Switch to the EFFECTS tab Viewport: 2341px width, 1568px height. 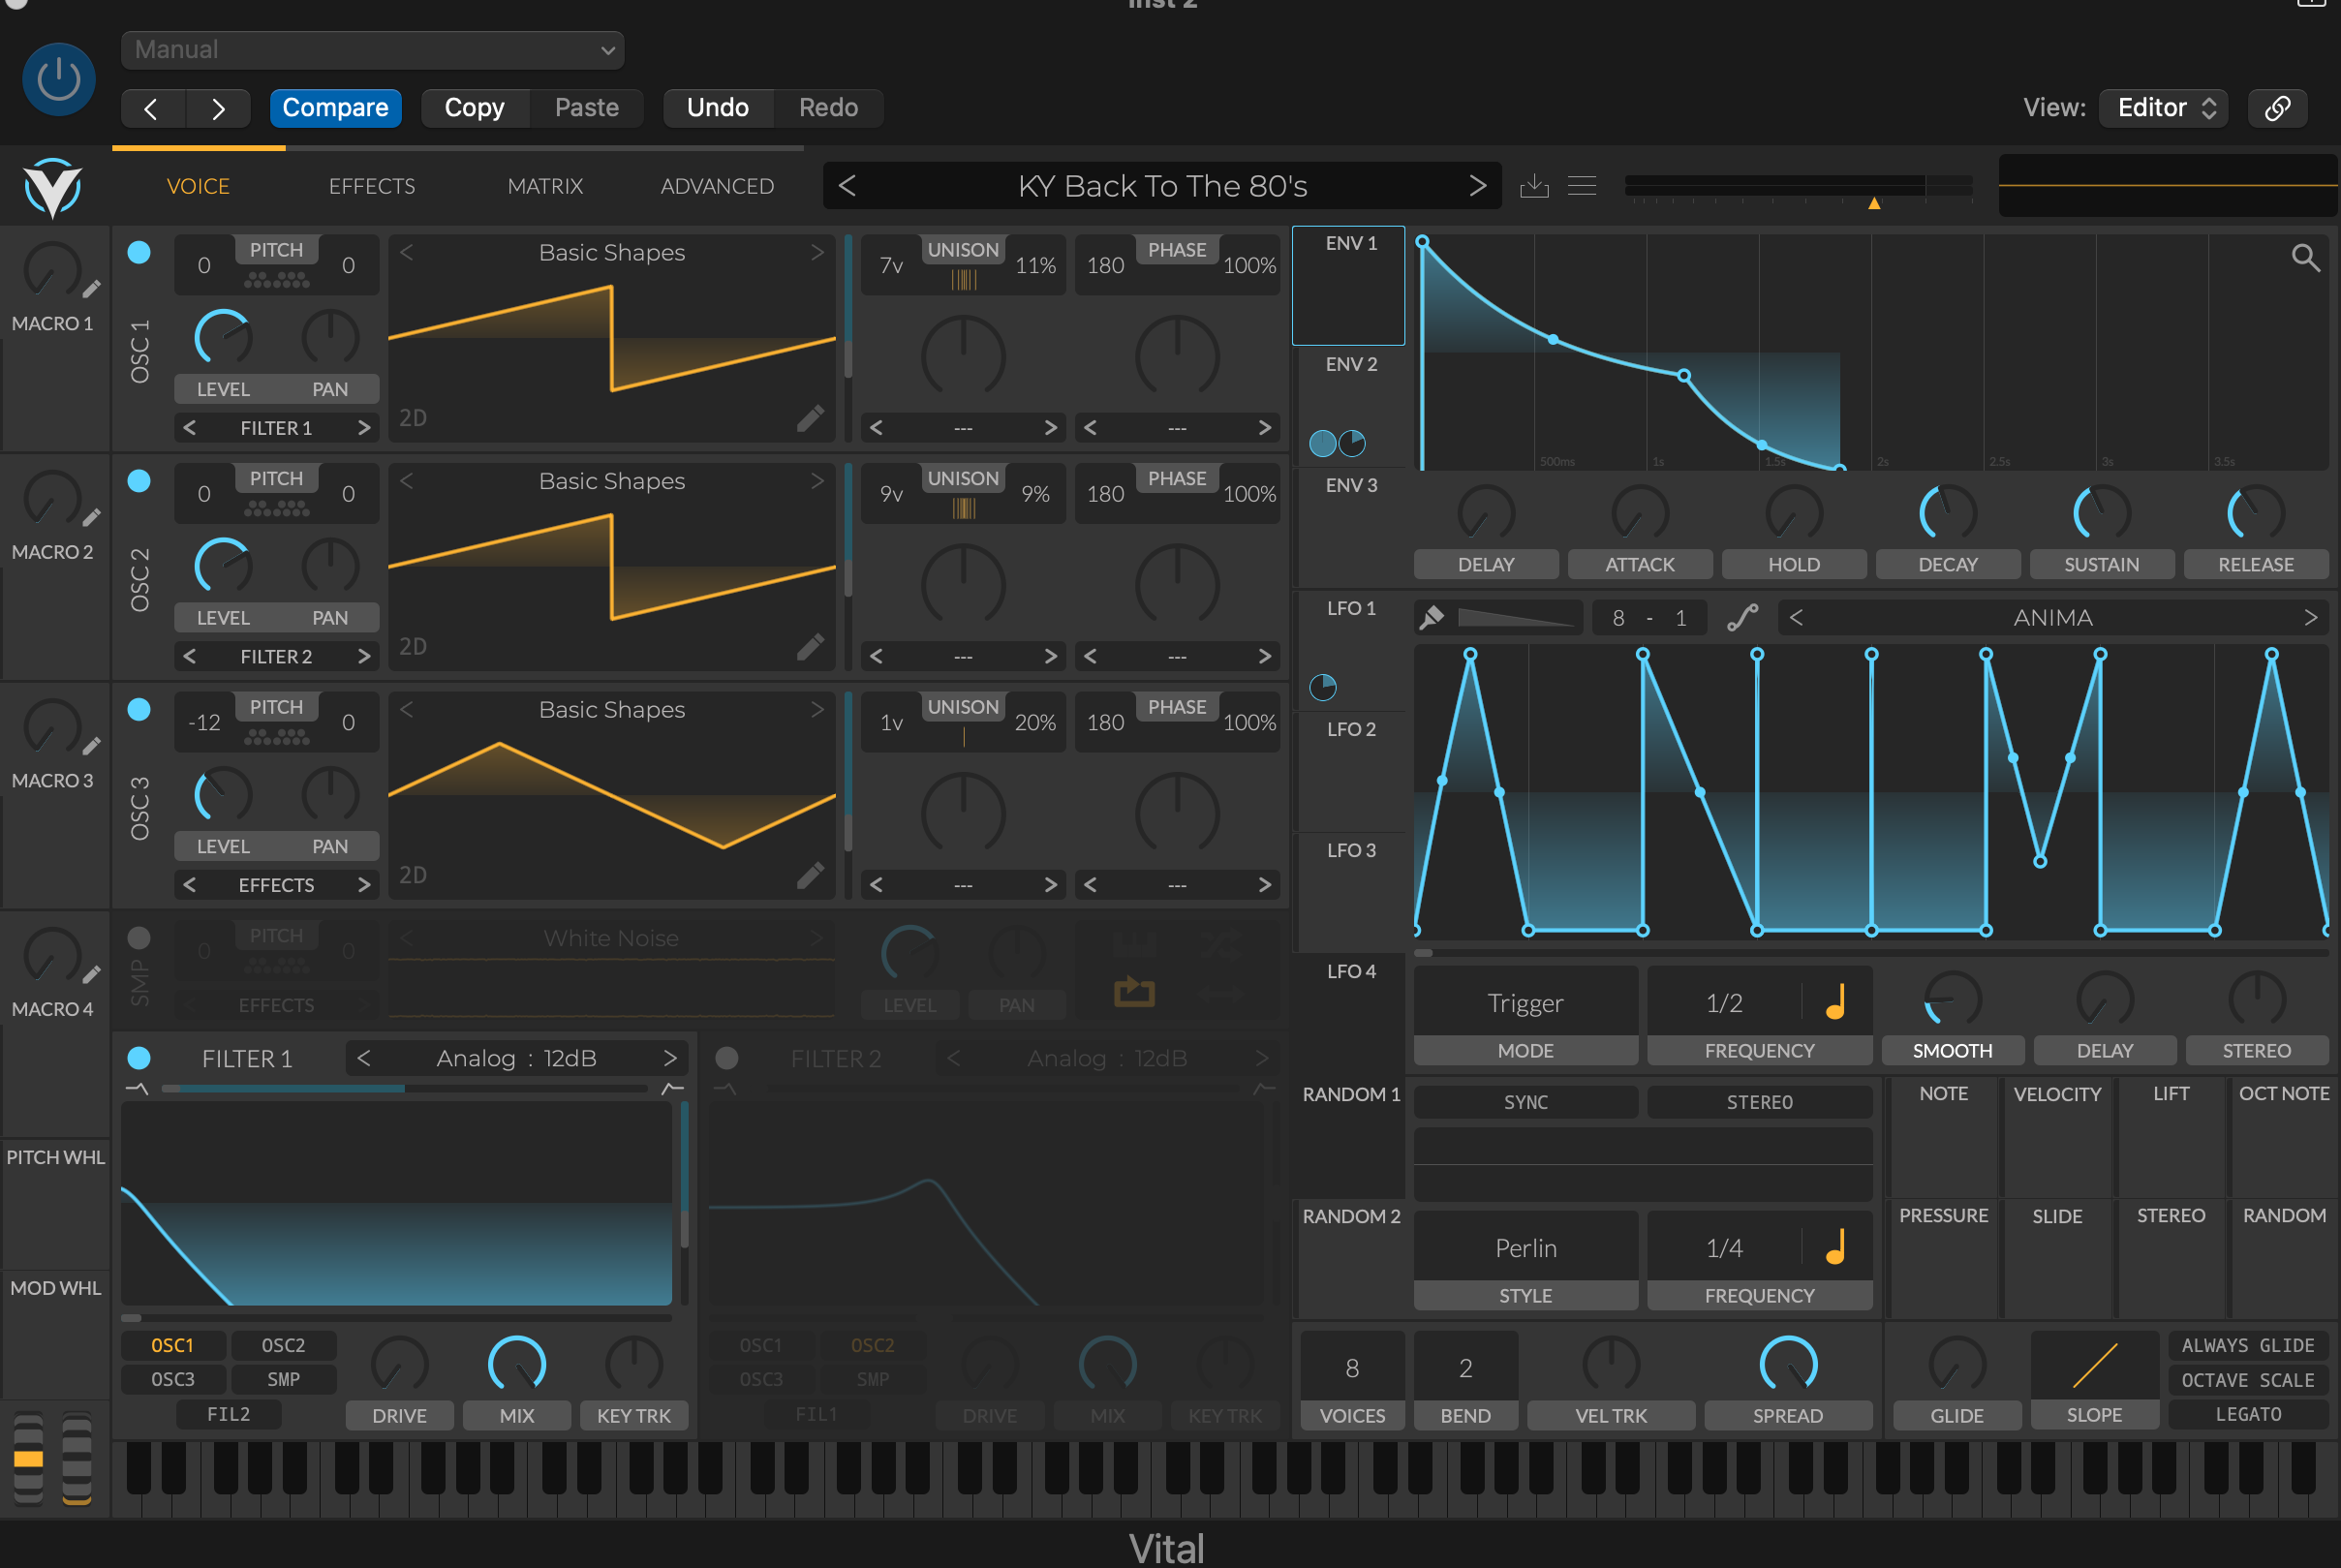click(x=372, y=186)
